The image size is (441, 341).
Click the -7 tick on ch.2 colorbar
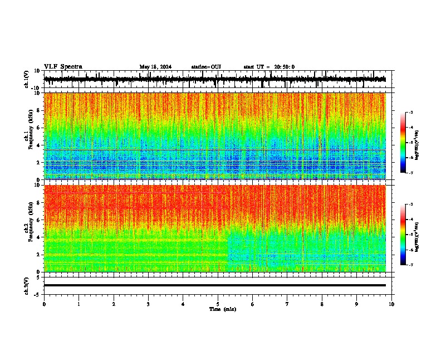[x=410, y=265]
